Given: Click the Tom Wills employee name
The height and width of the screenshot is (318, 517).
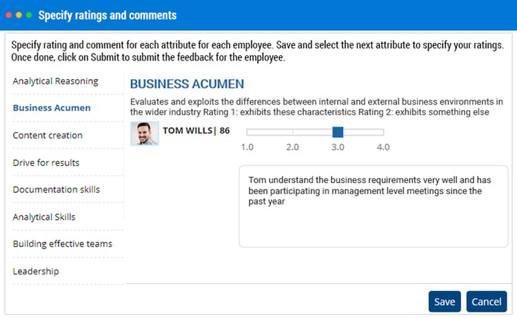Looking at the screenshot, I should pos(187,129).
